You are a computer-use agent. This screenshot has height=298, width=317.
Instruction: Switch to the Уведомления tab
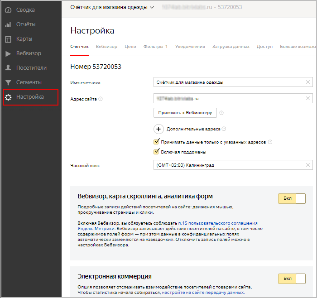click(190, 47)
